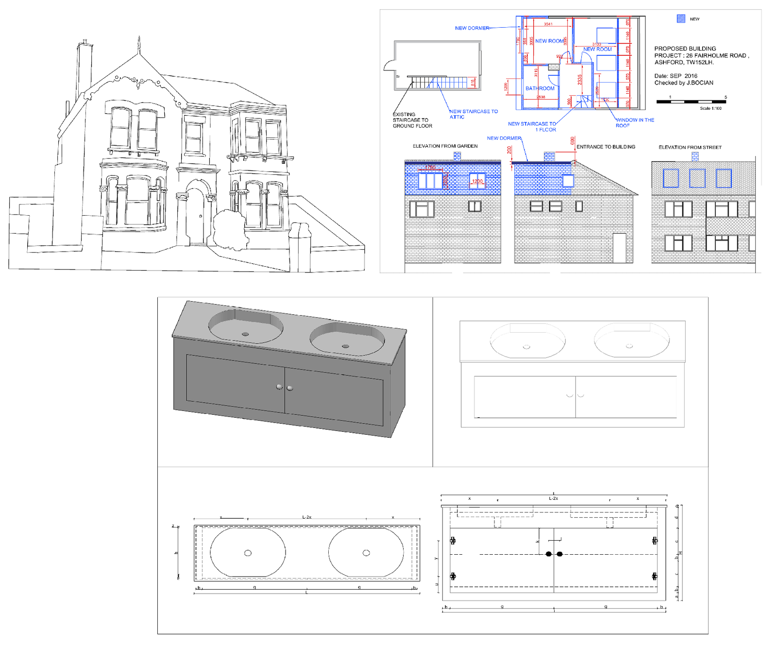Click the 'NEW DORMER' label beside floor plan

pos(472,28)
